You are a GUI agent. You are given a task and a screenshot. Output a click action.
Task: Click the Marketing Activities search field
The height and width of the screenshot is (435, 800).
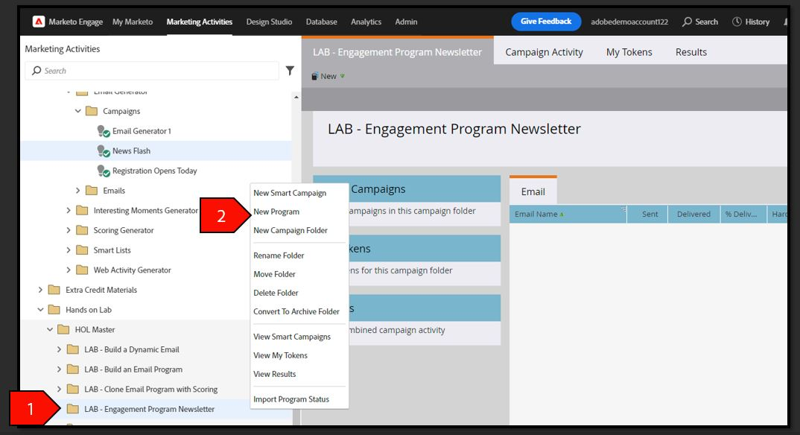point(152,71)
